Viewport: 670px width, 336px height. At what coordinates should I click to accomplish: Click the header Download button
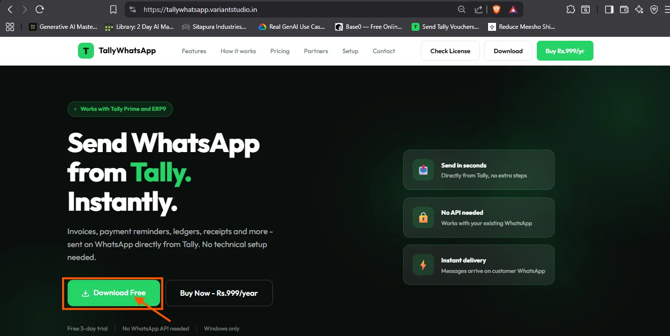pyautogui.click(x=508, y=51)
